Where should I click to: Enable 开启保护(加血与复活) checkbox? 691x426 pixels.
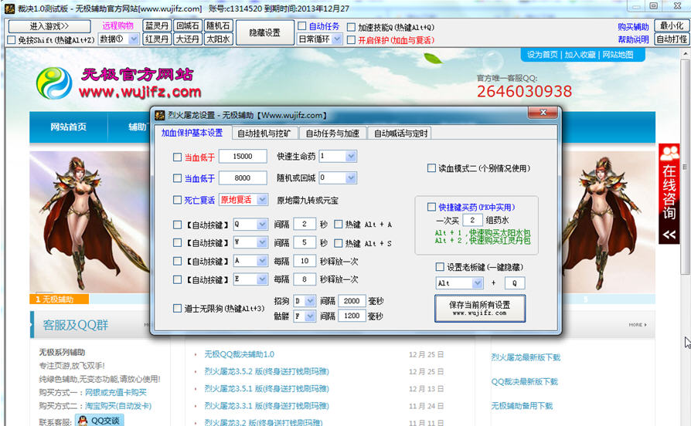pyautogui.click(x=351, y=40)
